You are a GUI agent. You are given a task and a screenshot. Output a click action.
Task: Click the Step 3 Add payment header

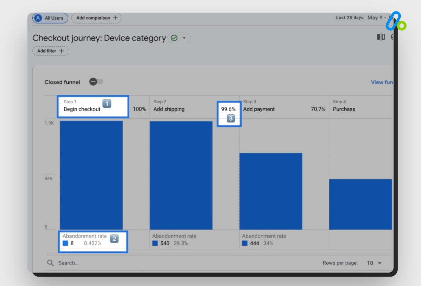[259, 106]
